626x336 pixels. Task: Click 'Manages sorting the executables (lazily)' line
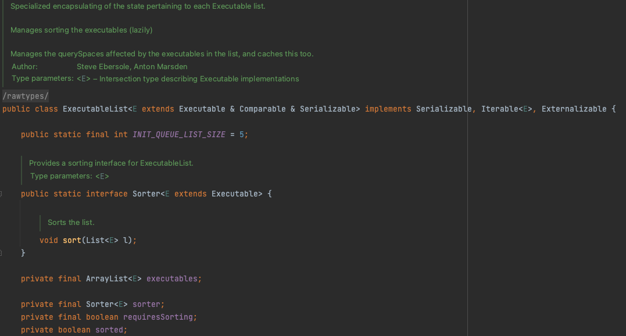[81, 30]
